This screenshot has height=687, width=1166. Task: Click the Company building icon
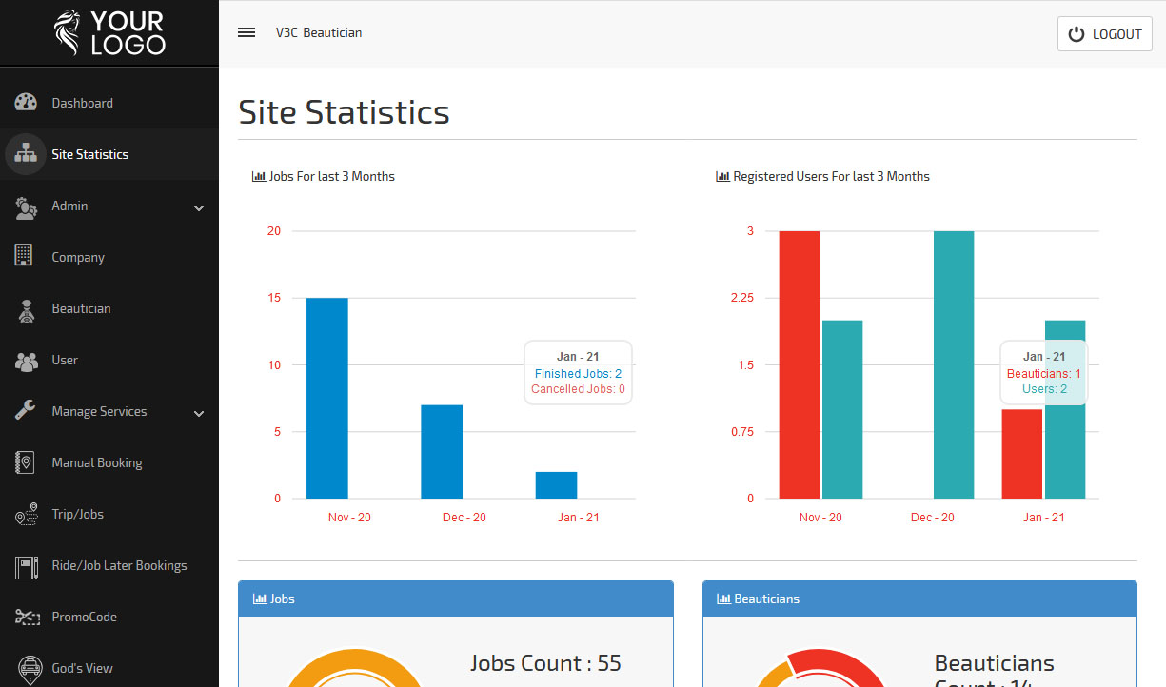[25, 257]
